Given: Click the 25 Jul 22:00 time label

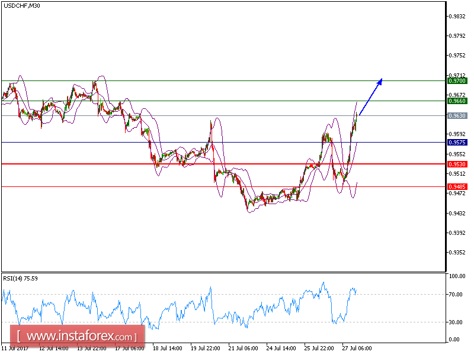Looking at the screenshot, I should click(x=319, y=348).
